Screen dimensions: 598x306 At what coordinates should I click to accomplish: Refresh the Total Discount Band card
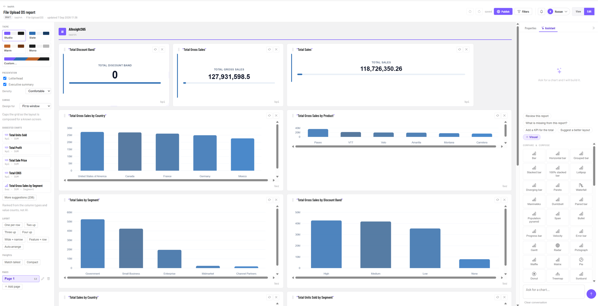(155, 49)
